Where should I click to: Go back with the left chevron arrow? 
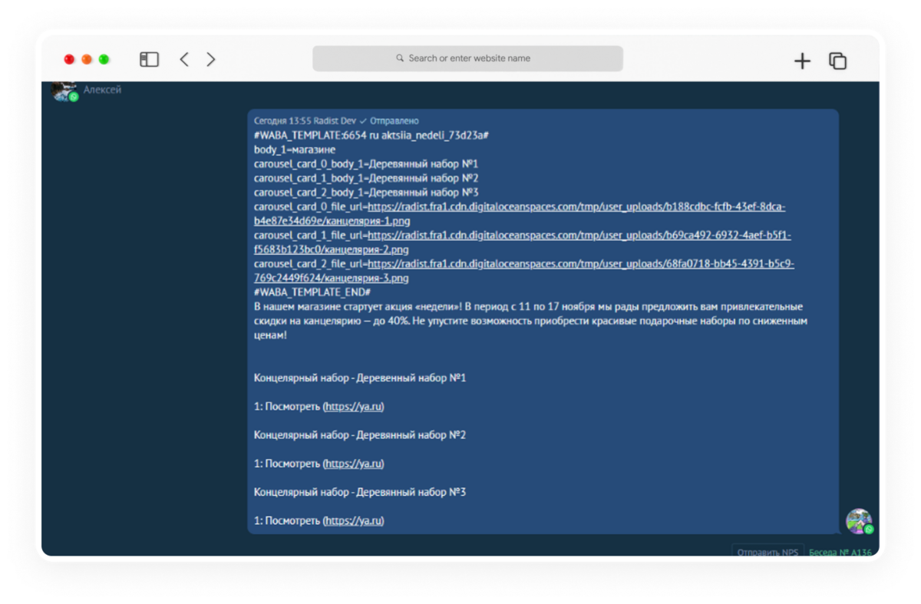pos(184,59)
